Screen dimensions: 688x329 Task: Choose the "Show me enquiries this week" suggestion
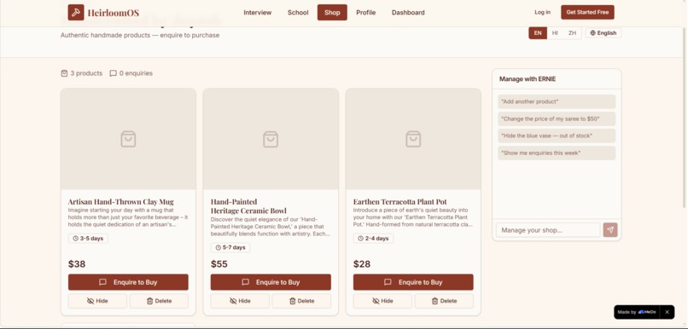click(x=557, y=153)
